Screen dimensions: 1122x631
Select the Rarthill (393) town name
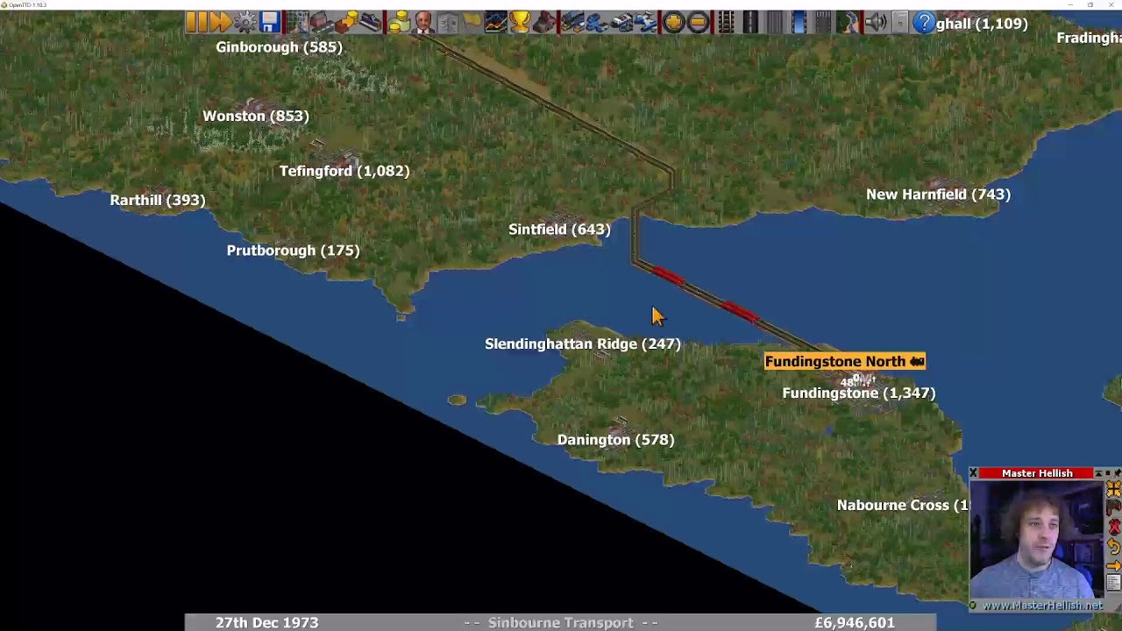click(x=158, y=200)
